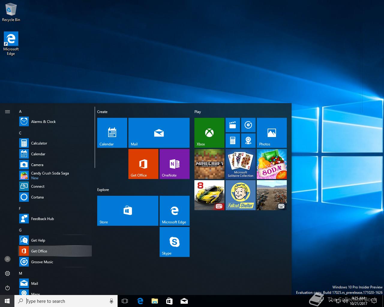The image size is (384, 307).
Task: Select Get Office in the app list
Action: [x=55, y=251]
